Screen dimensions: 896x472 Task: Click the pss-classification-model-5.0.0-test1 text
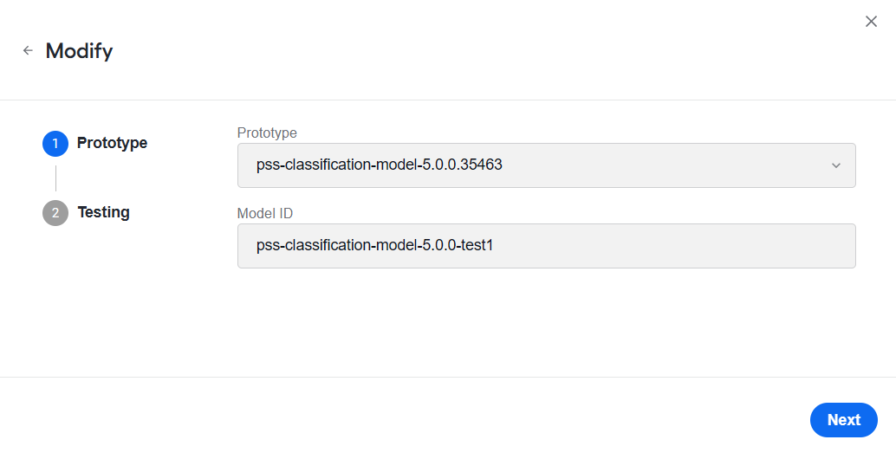[375, 245]
